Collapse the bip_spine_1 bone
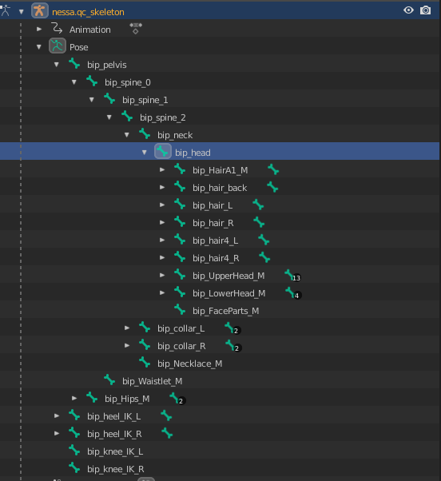Image resolution: width=441 pixels, height=481 pixels. pos(92,100)
